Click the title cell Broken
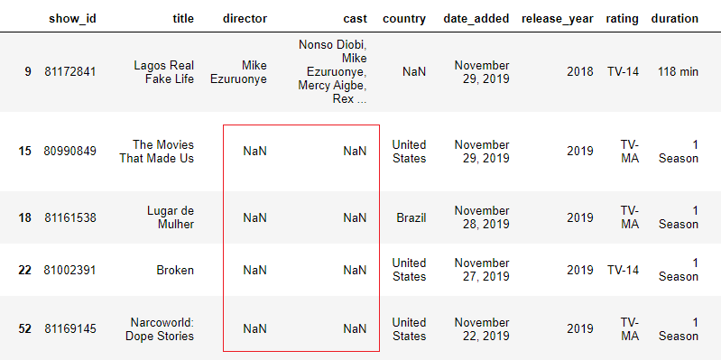This screenshot has height=360, width=721. [175, 270]
